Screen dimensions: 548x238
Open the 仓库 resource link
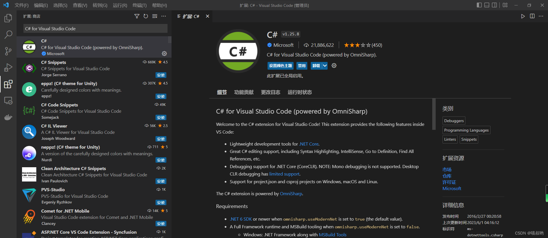pos(447,176)
